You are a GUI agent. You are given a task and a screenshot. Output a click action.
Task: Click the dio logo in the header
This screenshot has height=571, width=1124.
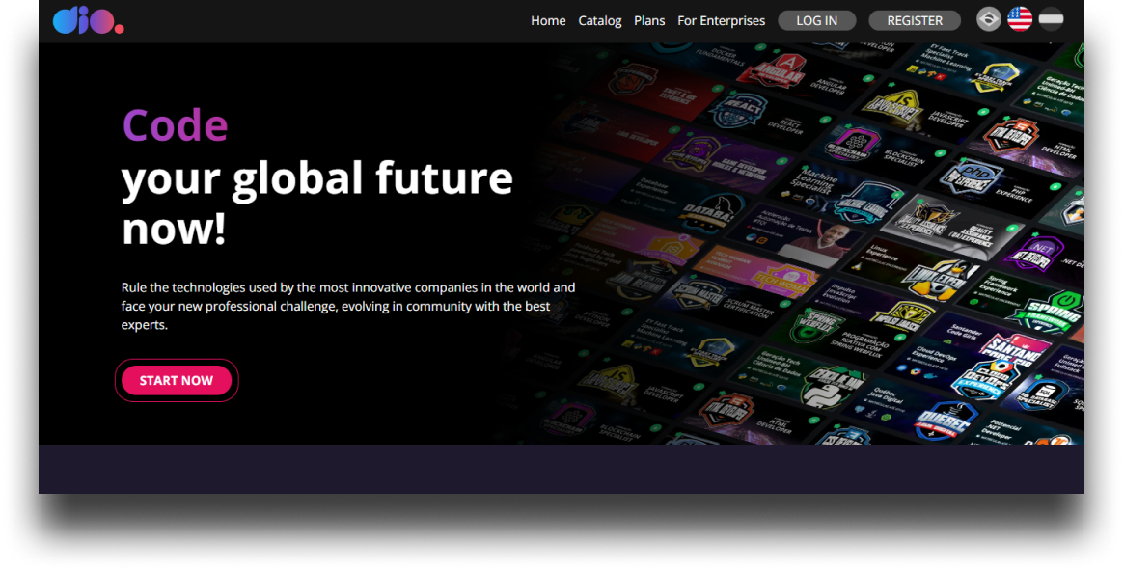coord(88,20)
